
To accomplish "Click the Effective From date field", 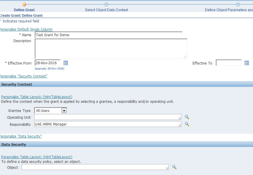I will [x=47, y=63].
